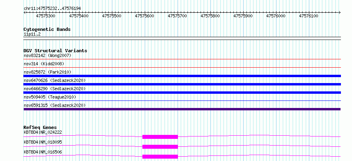352x161 pixels.
Task: Click ruler position 47576000
Action: tap(276, 16)
